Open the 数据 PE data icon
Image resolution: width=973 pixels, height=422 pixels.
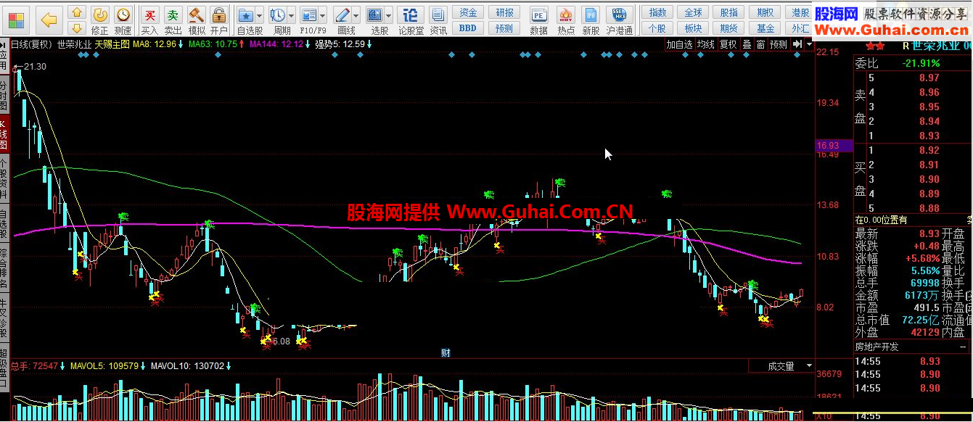tap(538, 21)
